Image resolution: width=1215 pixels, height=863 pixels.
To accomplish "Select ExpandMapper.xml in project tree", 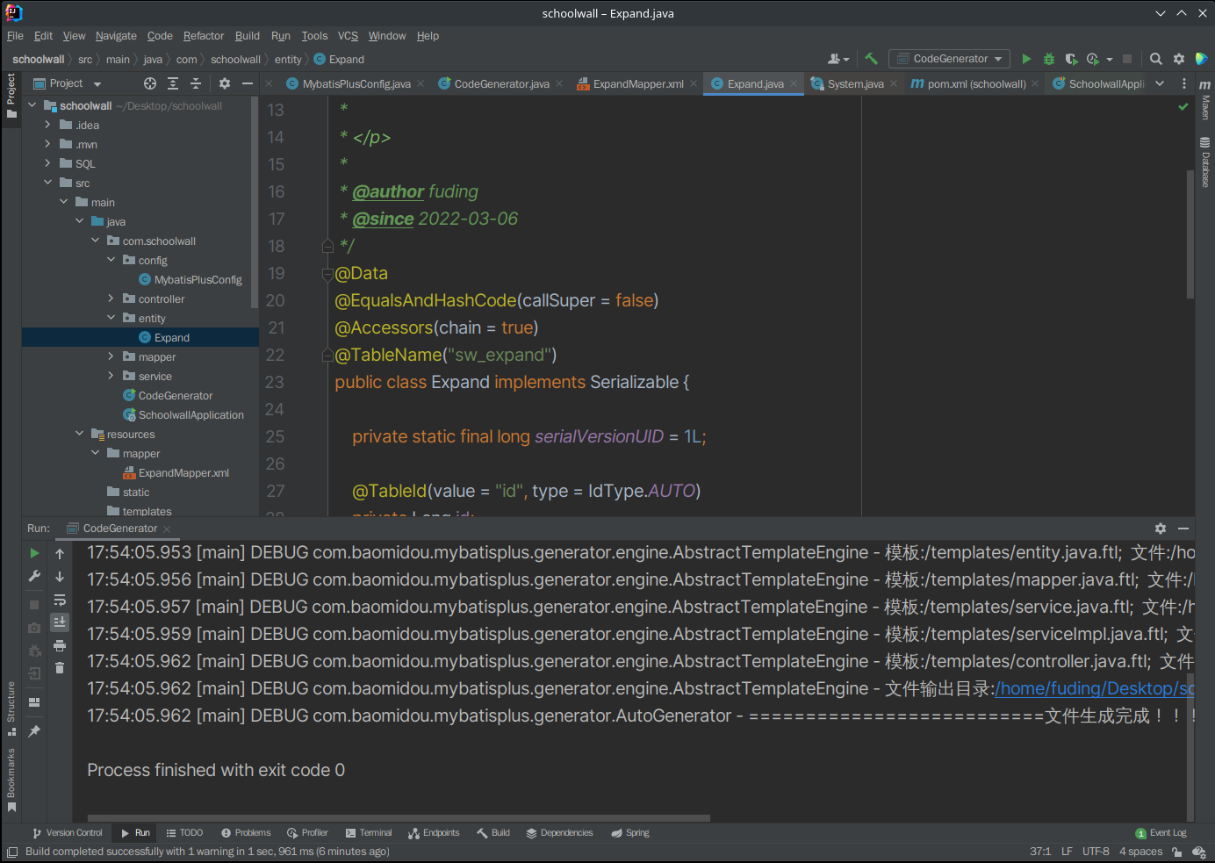I will pyautogui.click(x=183, y=472).
